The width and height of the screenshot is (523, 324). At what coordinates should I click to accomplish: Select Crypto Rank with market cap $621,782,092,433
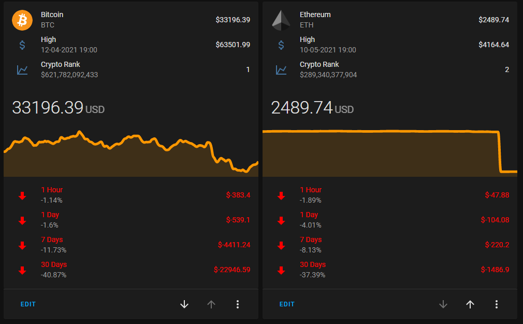point(131,70)
